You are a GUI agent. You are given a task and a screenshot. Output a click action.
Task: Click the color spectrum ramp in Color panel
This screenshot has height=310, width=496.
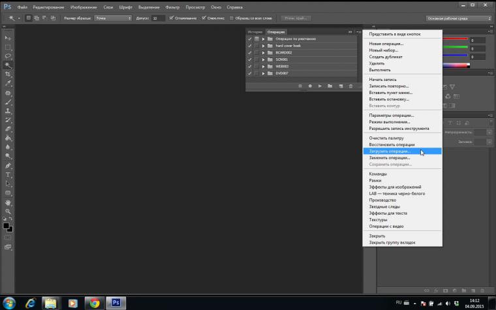(456, 65)
